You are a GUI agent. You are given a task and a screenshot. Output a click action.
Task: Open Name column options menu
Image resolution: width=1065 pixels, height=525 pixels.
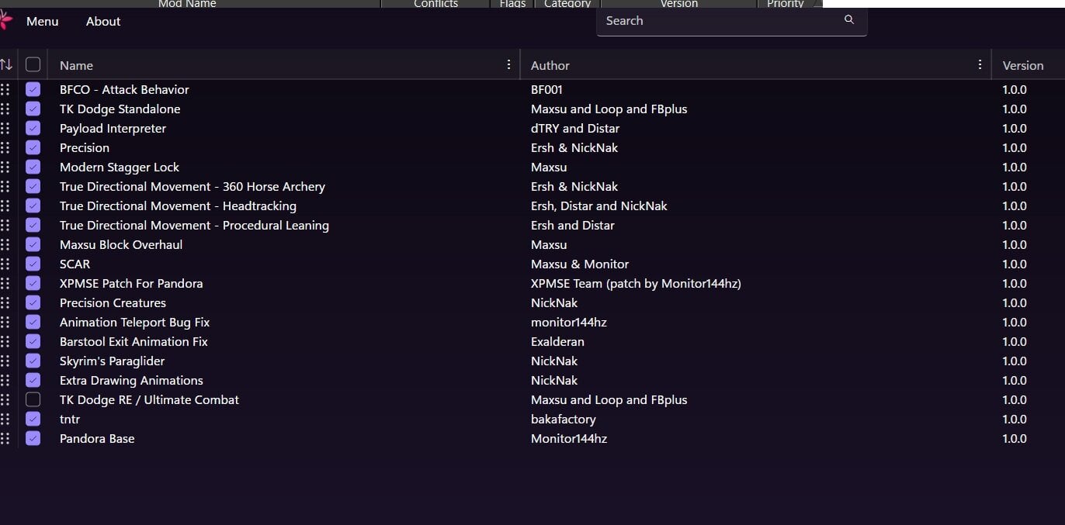(509, 64)
